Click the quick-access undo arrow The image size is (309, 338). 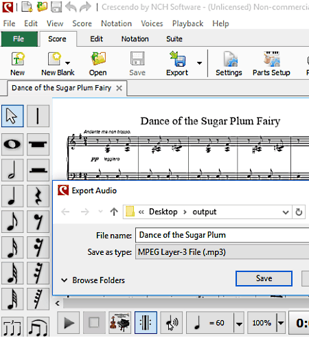(71, 7)
